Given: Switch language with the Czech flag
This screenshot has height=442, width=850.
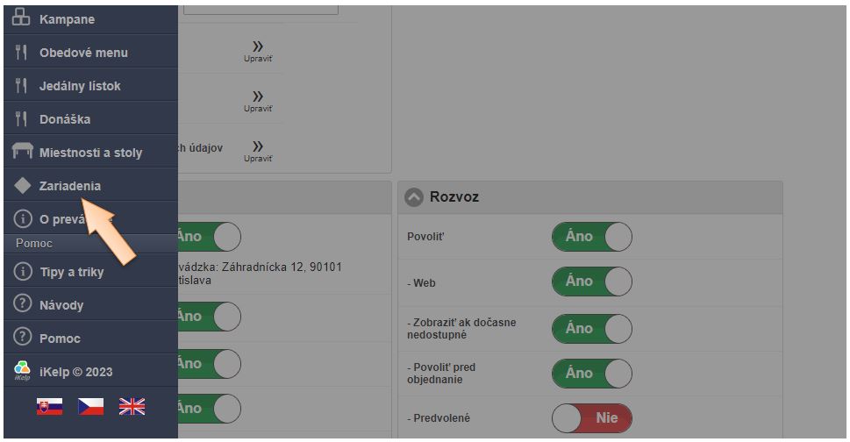Looking at the screenshot, I should click(x=90, y=406).
